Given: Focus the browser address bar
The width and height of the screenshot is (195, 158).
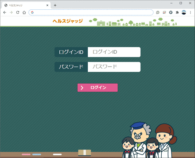Looking at the screenshot, I should pos(91,13).
